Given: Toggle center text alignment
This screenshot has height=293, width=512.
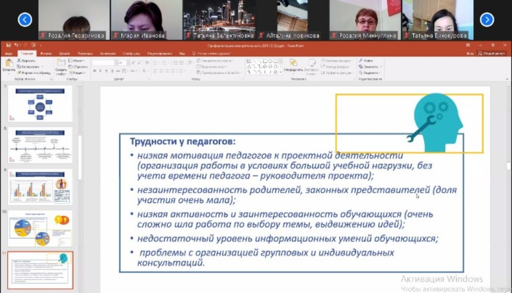Looking at the screenshot, I should [x=161, y=71].
